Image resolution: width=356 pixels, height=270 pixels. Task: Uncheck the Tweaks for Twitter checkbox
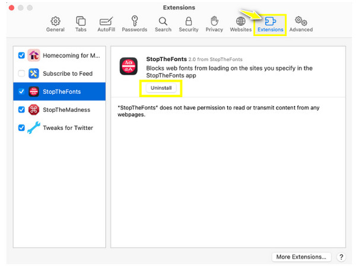21,128
